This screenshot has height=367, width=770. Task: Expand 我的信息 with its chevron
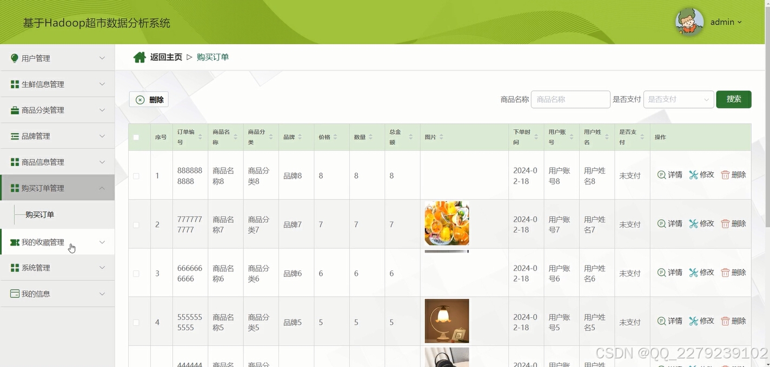click(x=102, y=294)
